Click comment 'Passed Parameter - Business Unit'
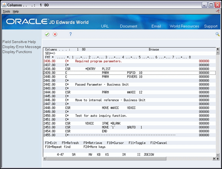This screenshot has height=169, width=222. (x=102, y=84)
